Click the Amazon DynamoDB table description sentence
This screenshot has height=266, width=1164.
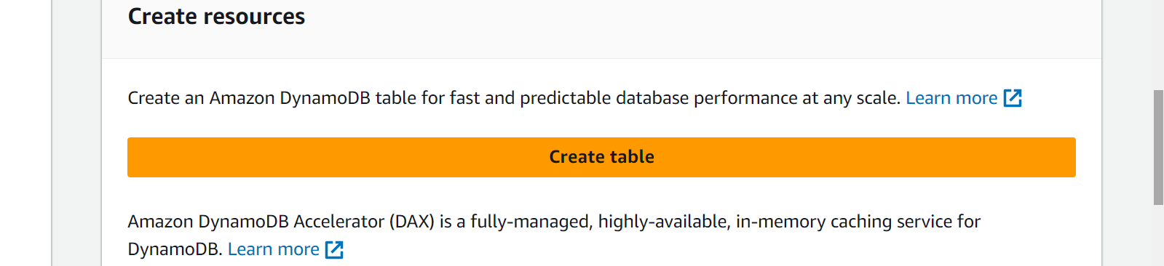514,98
